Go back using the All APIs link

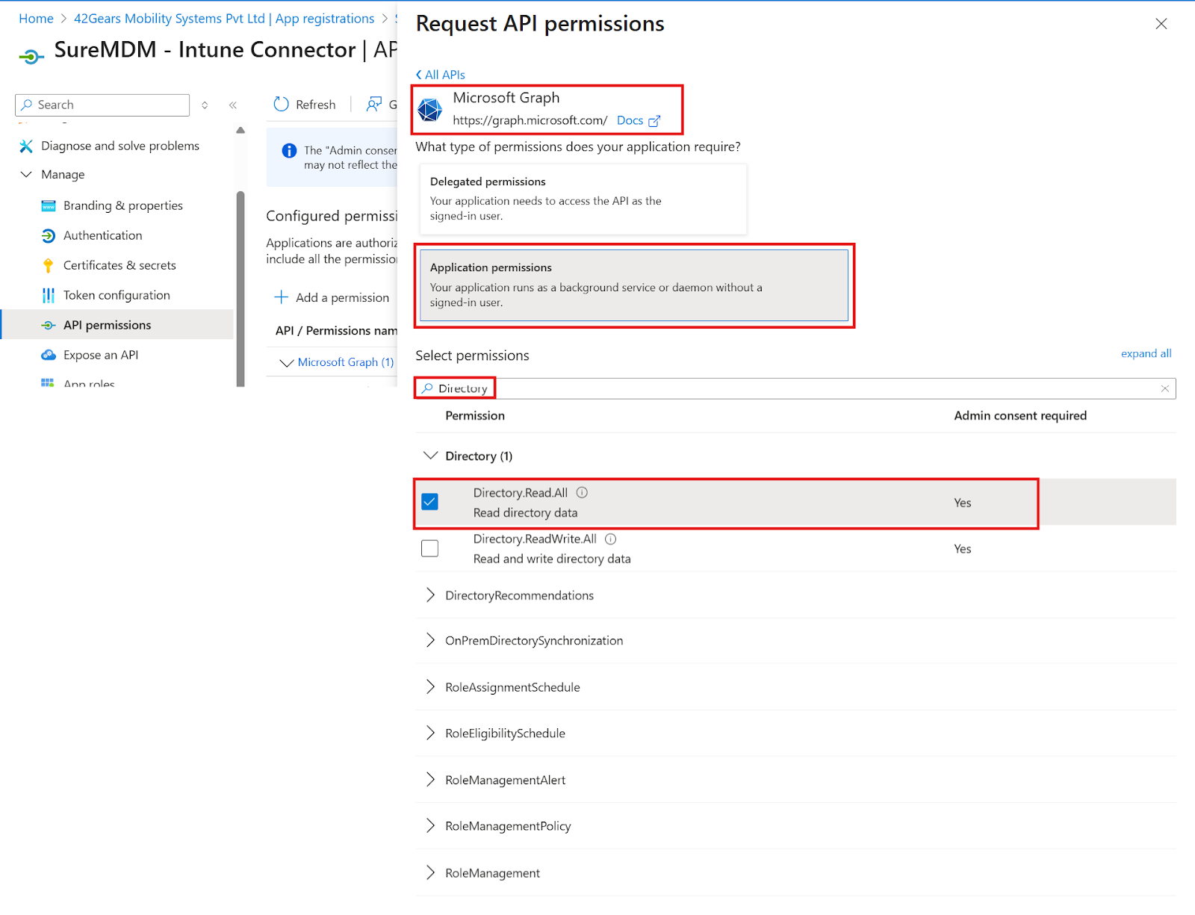(x=441, y=75)
